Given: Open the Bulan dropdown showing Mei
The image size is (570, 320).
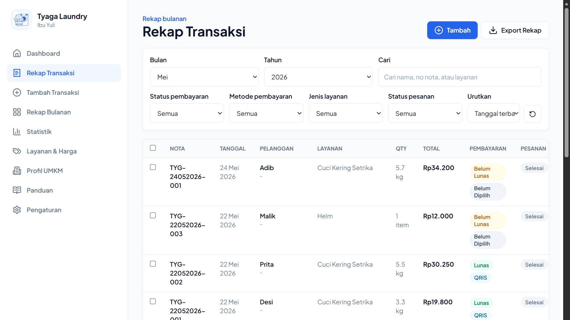Looking at the screenshot, I should click(204, 77).
